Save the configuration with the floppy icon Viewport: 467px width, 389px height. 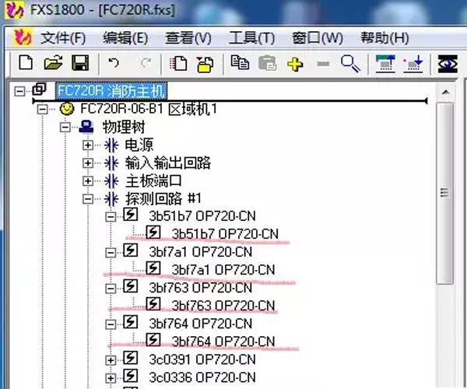pyautogui.click(x=80, y=64)
